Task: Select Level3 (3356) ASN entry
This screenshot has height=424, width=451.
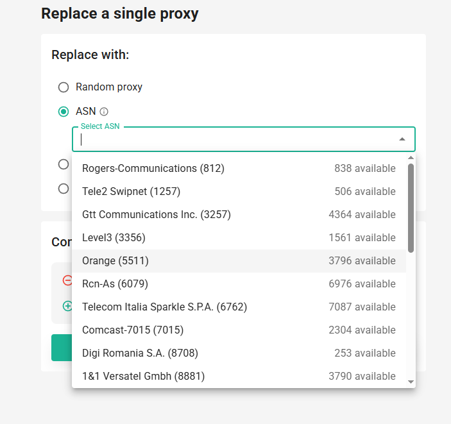Action: [239, 237]
